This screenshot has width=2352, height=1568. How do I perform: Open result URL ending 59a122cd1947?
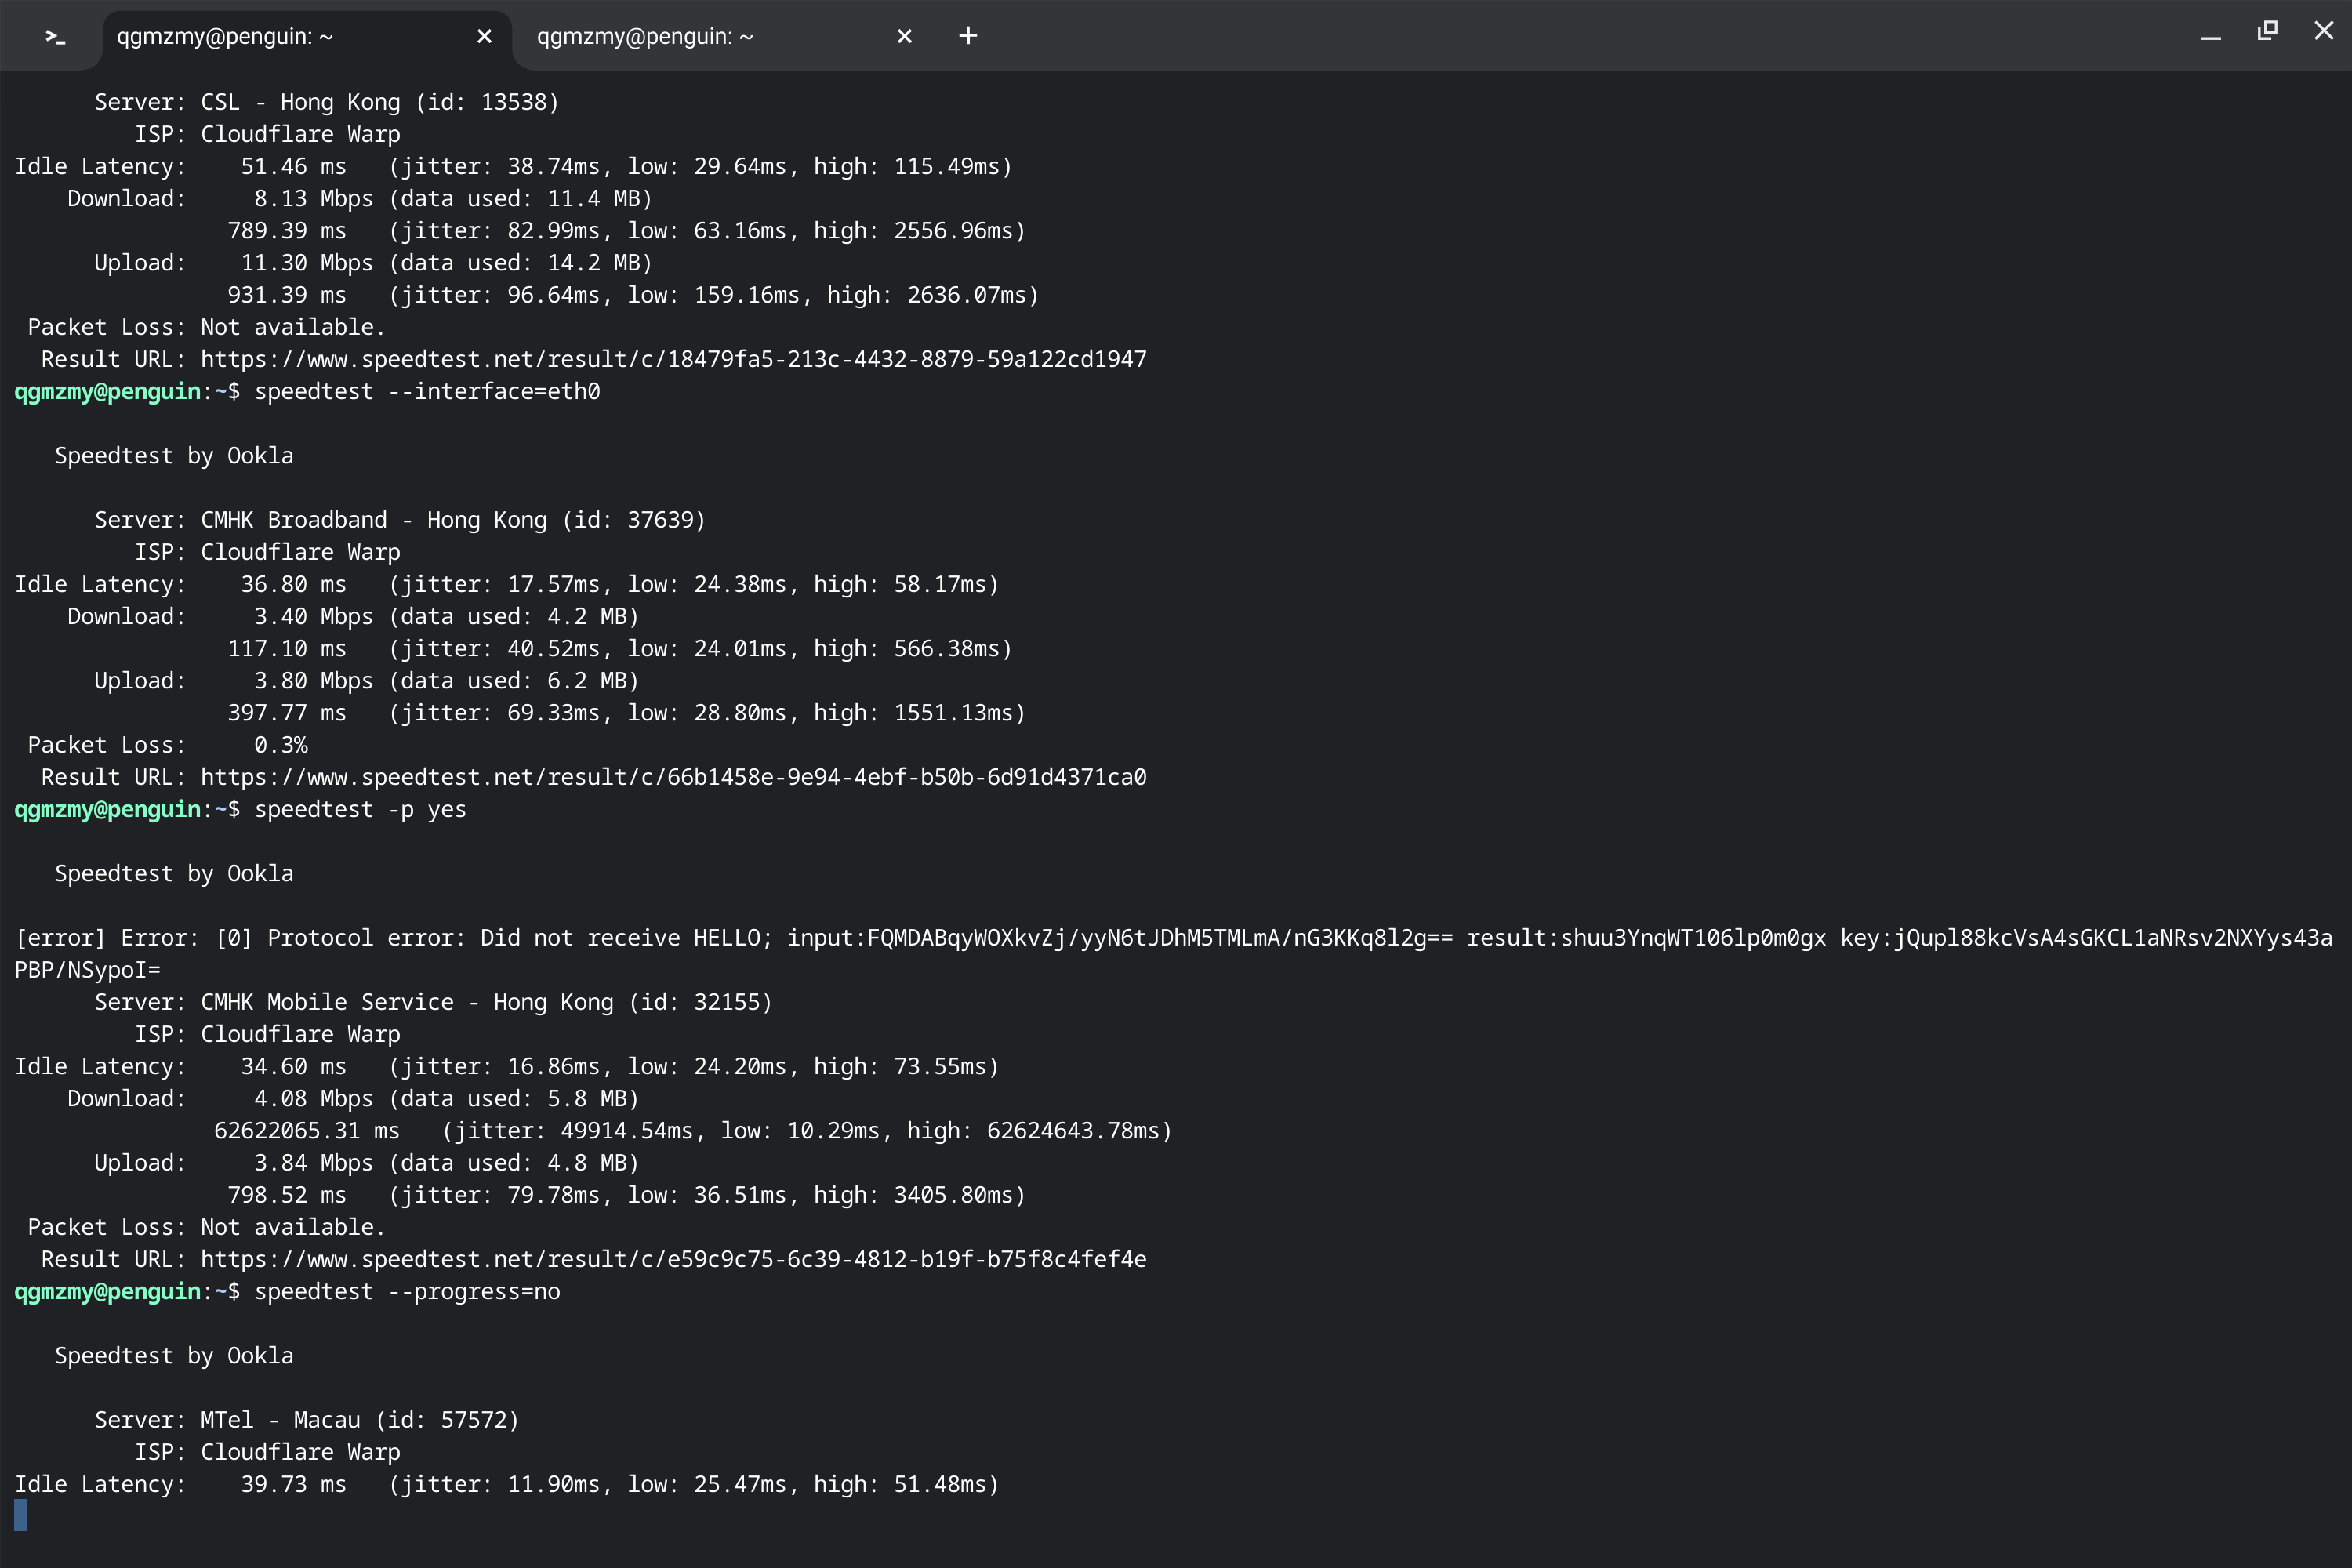673,359
